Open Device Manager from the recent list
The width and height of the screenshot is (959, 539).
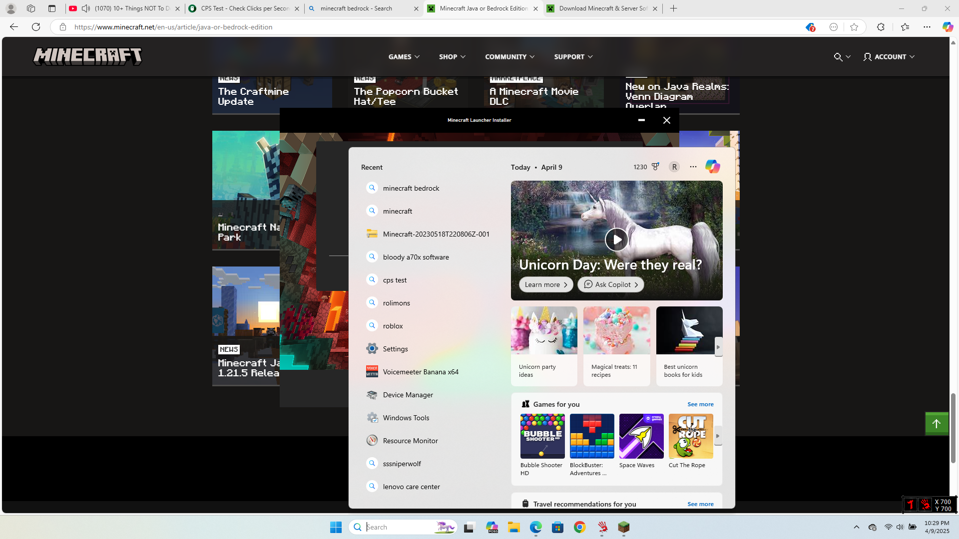tap(430, 395)
